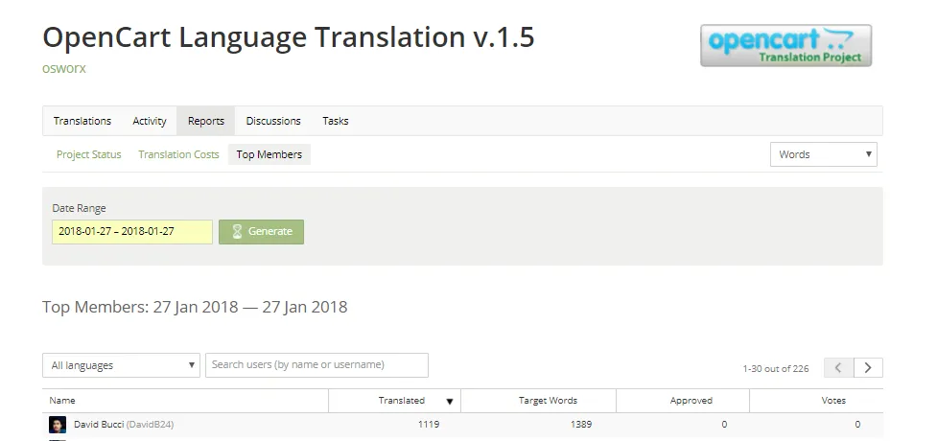Select the Reports tab
The height and width of the screenshot is (441, 937).
[x=205, y=121]
